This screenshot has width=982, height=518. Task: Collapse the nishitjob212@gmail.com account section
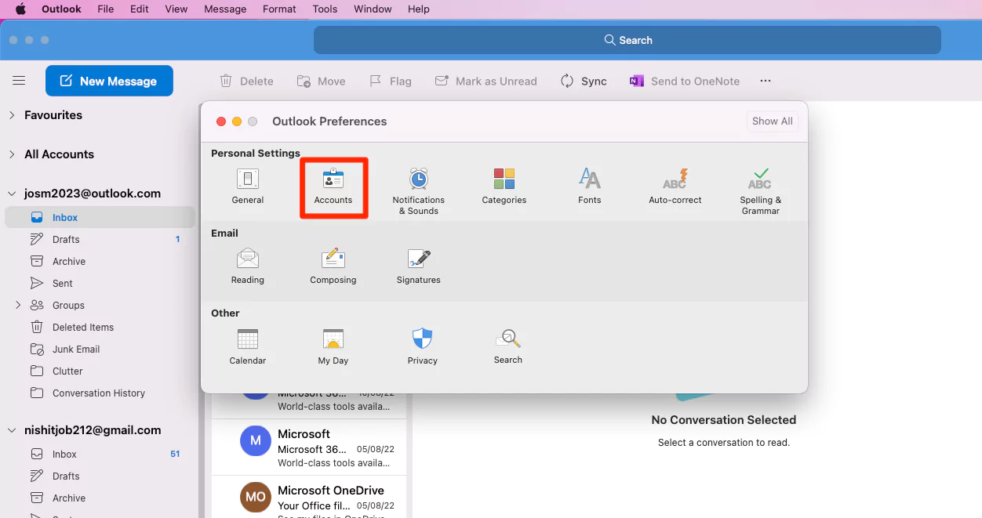(12, 429)
